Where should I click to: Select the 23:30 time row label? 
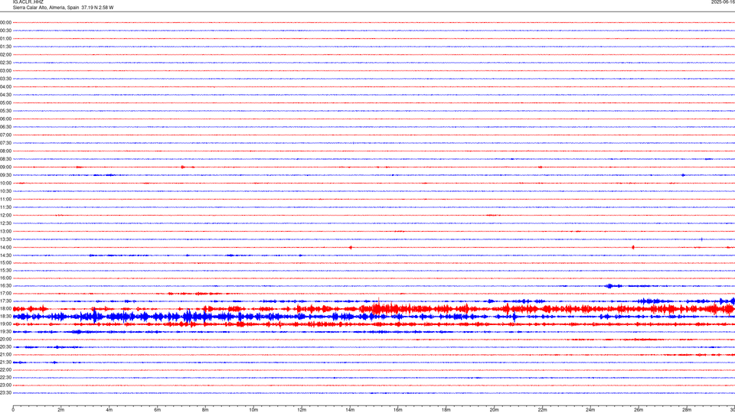click(5, 393)
